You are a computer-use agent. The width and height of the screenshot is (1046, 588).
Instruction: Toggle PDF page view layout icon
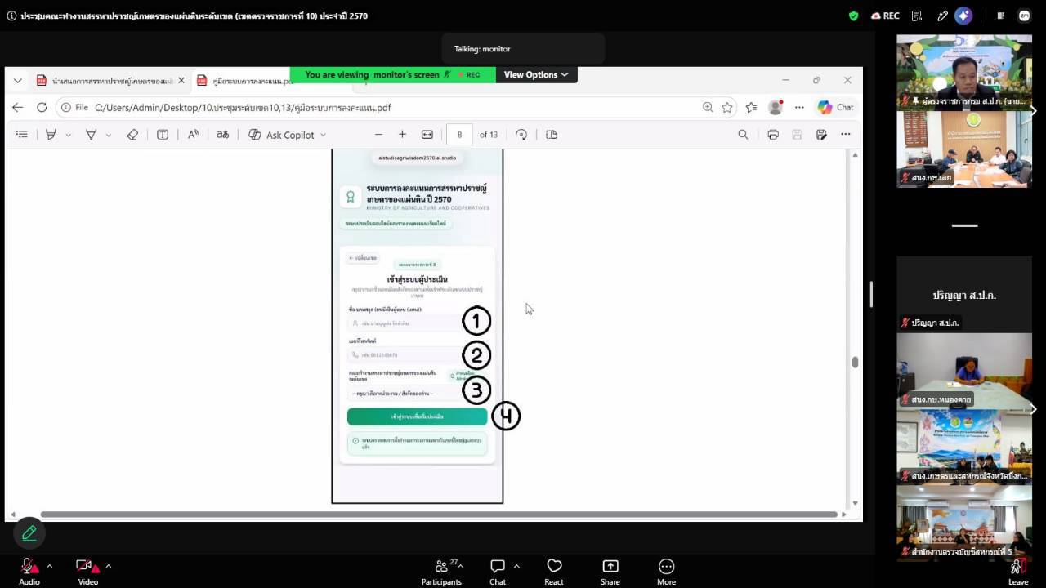coord(552,135)
